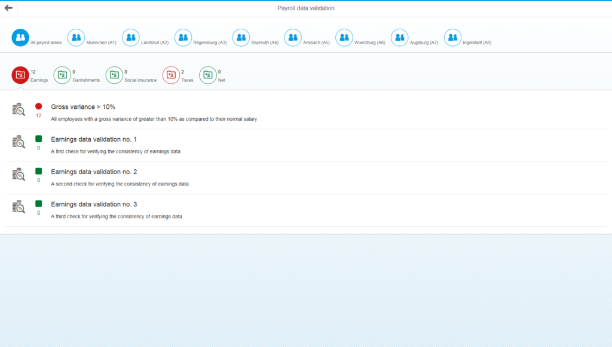Switch to the Social insurance category tab

pyautogui.click(x=114, y=75)
